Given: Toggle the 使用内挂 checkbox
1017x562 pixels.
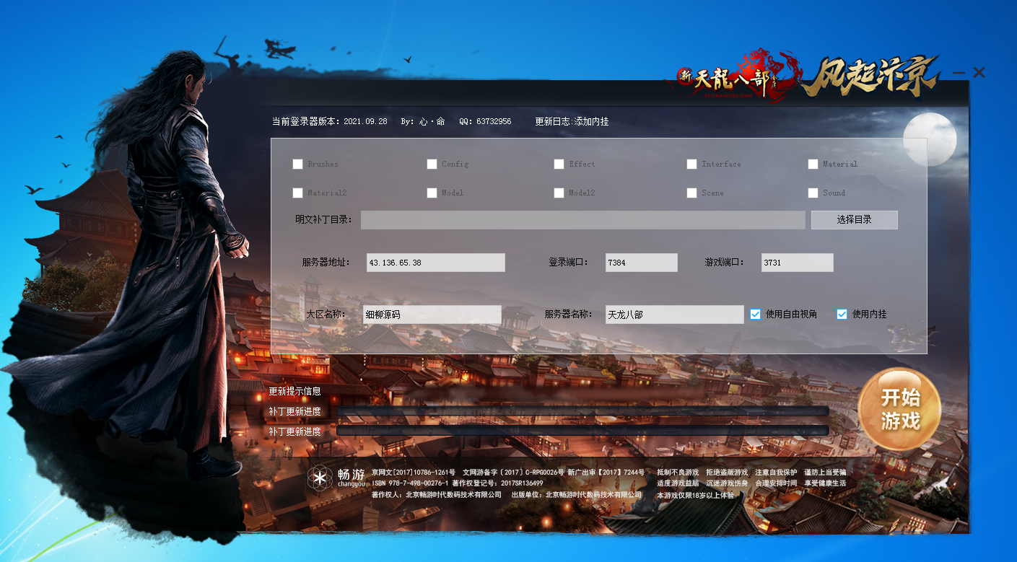Looking at the screenshot, I should [842, 314].
